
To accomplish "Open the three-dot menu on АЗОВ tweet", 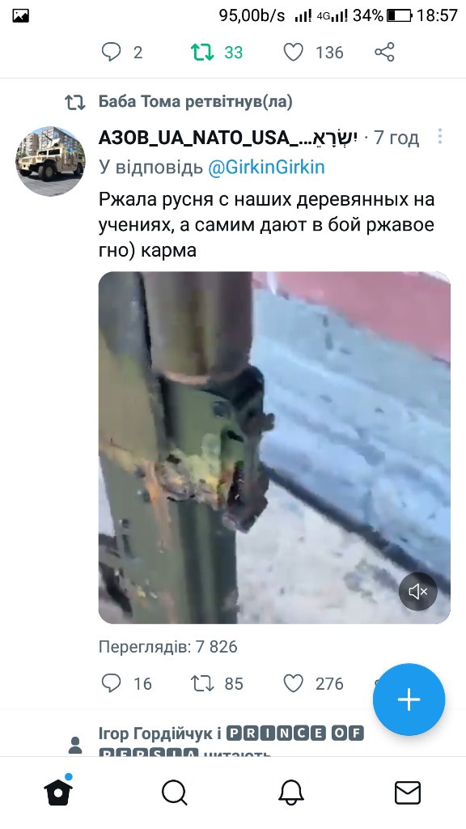I will tap(439, 136).
